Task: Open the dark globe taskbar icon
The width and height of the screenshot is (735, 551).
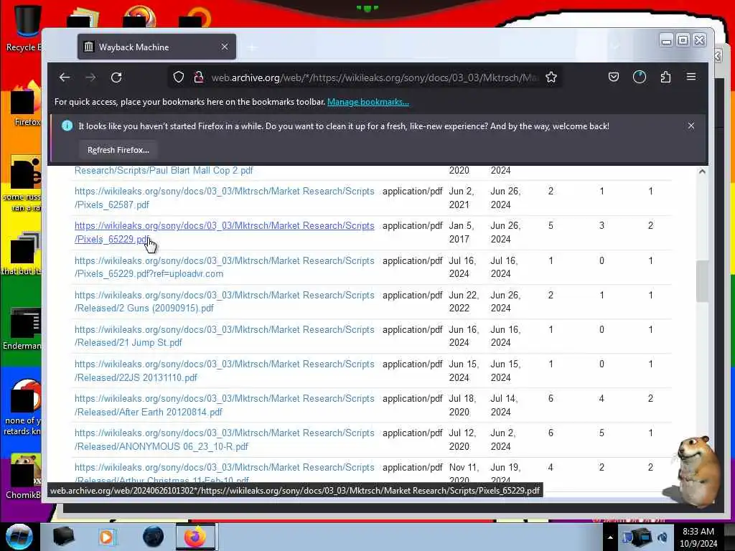Action: tap(153, 537)
